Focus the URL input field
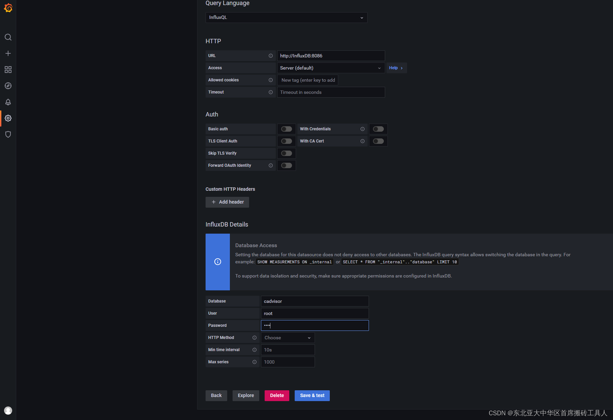The height and width of the screenshot is (420, 613). pos(331,56)
